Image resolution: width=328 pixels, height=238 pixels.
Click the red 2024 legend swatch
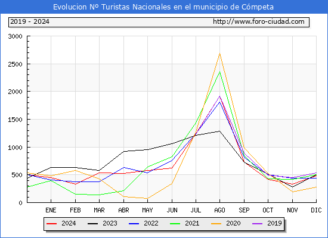click(51, 224)
